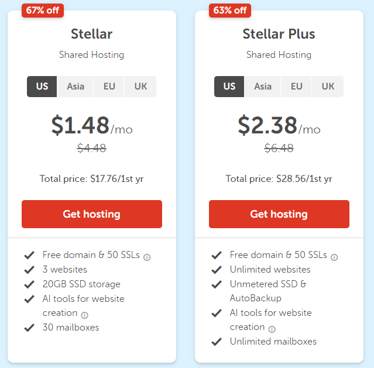
Task: Click the 63% off badge on Stellar Plus
Action: 230,11
